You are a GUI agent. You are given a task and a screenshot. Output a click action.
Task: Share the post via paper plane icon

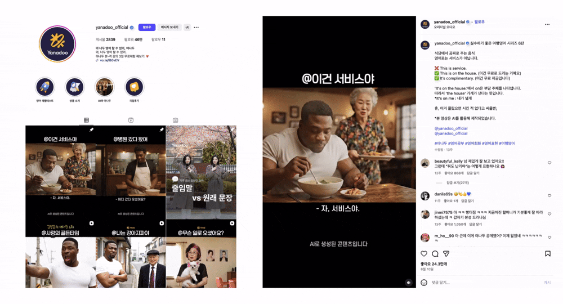pyautogui.click(x=446, y=254)
